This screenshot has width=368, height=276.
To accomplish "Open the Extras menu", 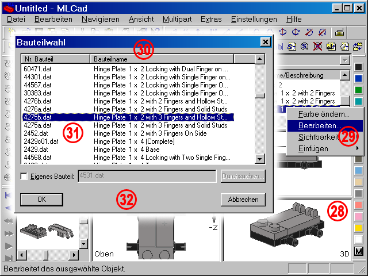I will point(211,19).
